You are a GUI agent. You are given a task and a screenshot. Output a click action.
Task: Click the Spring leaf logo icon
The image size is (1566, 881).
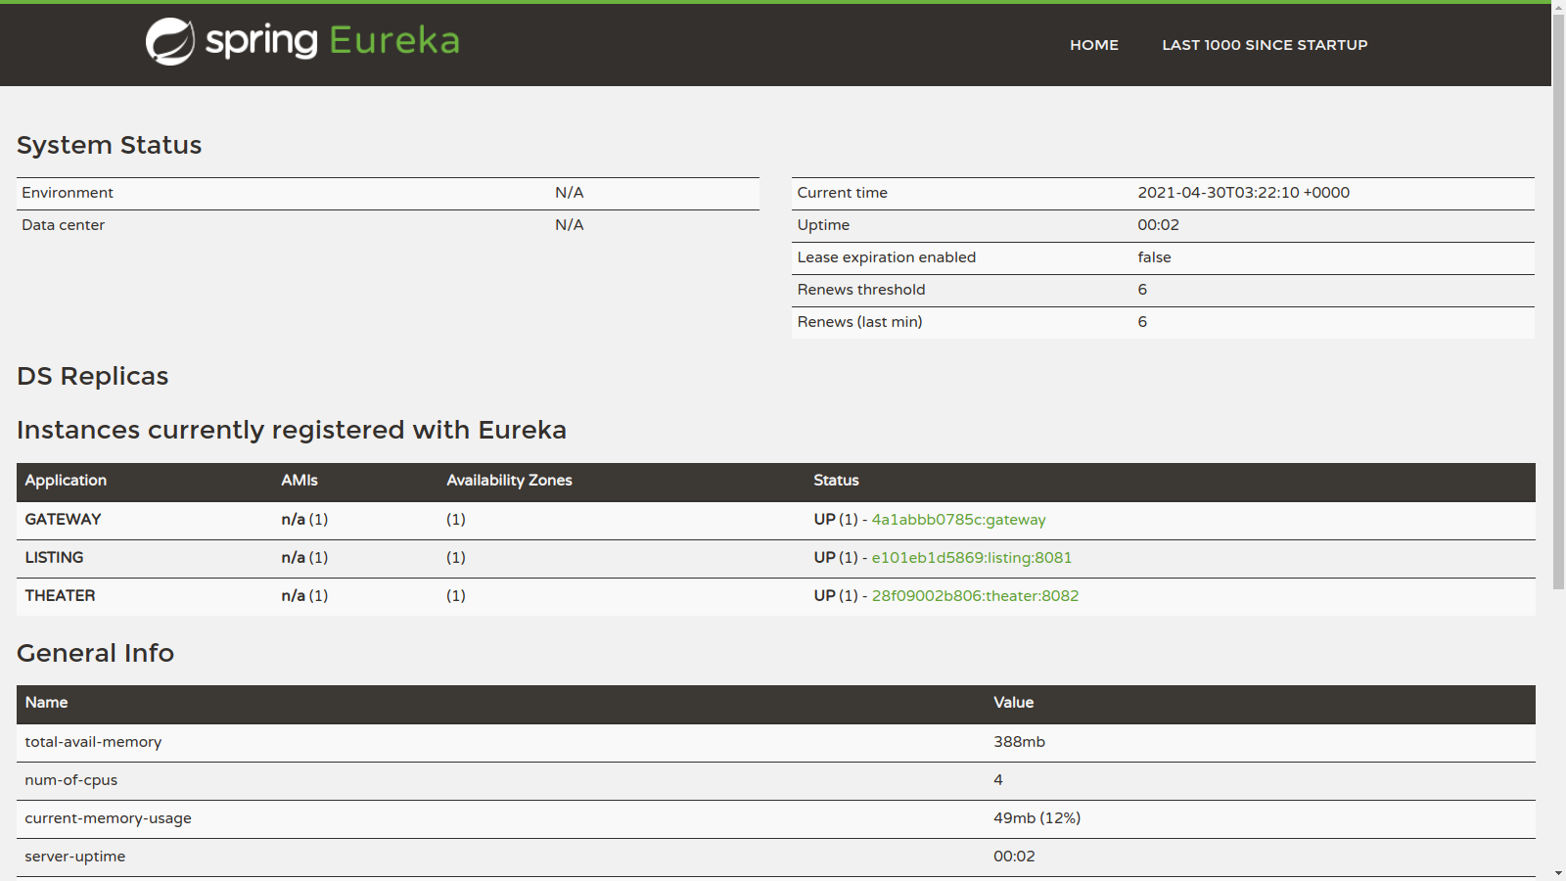(x=170, y=42)
